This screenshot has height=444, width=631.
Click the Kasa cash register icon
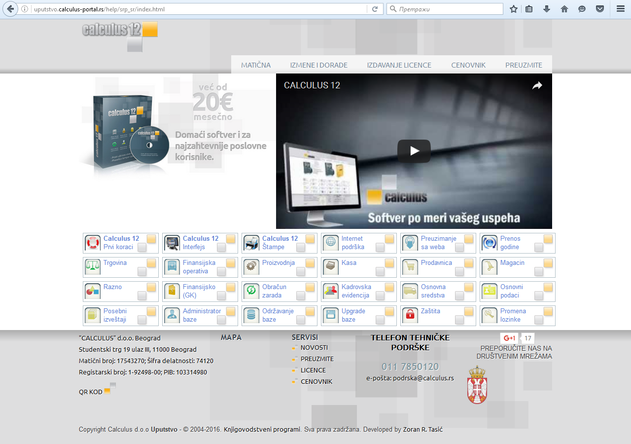331,267
